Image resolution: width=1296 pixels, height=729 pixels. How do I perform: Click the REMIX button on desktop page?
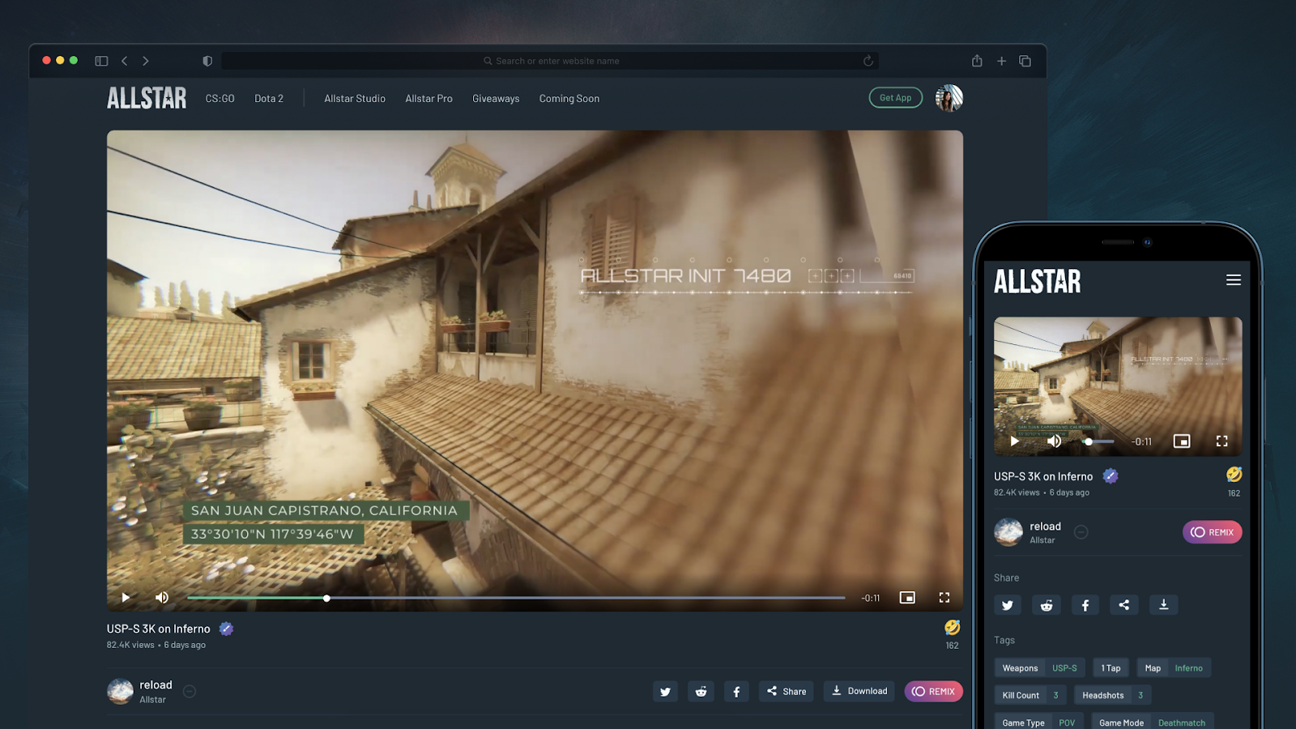933,692
